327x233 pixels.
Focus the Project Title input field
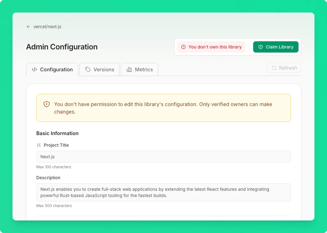163,157
